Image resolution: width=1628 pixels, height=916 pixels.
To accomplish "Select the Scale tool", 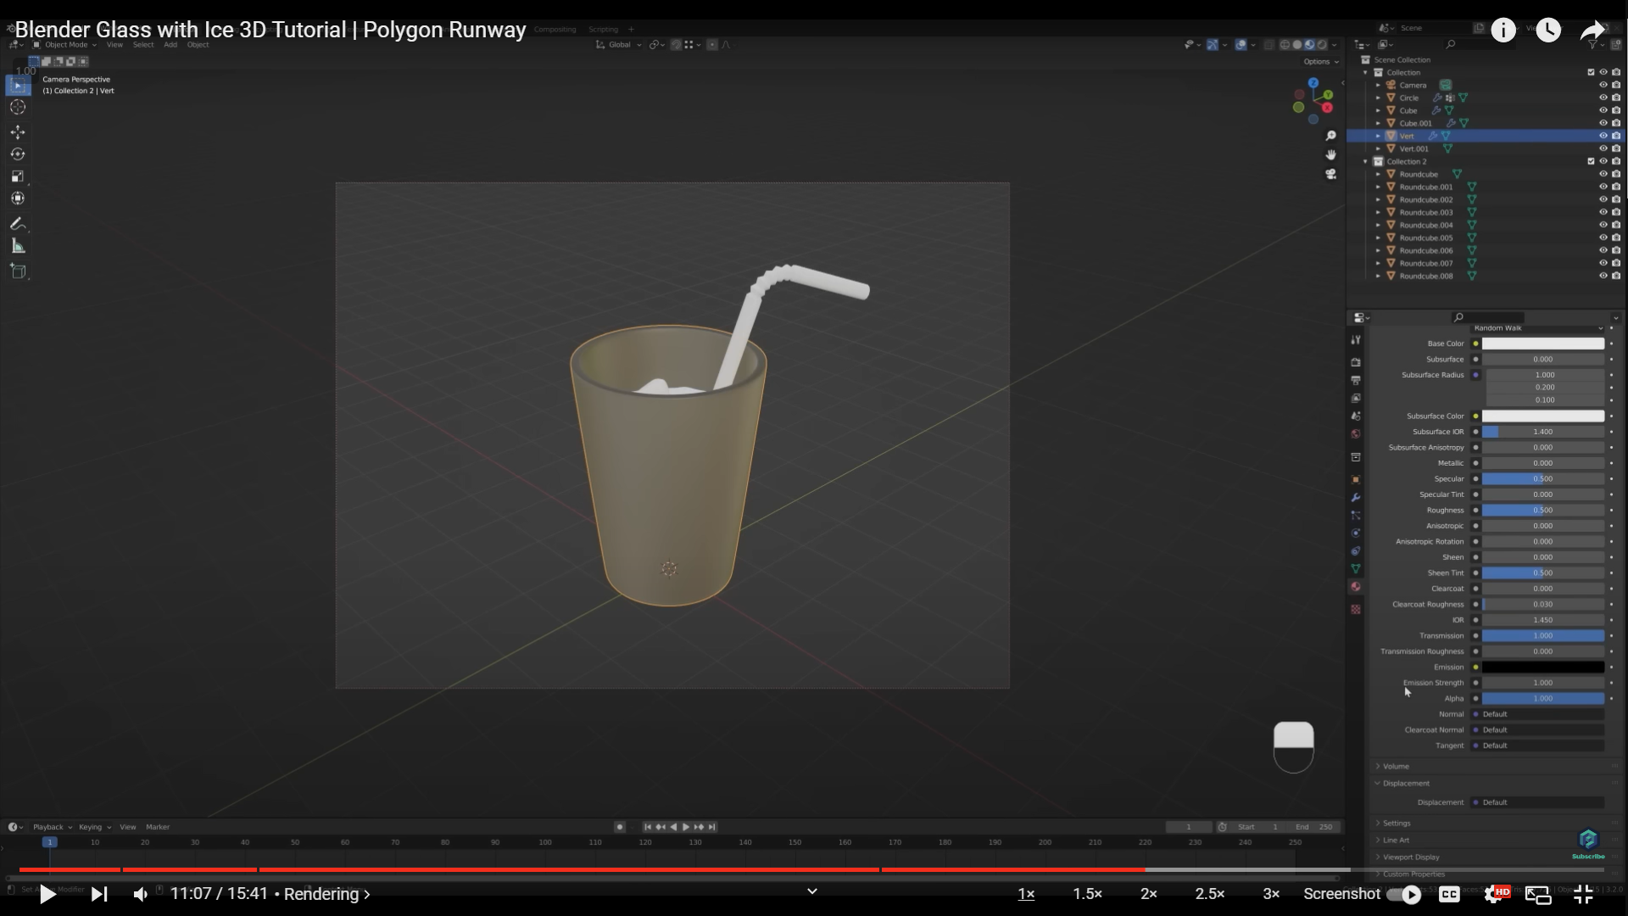I will click(x=18, y=176).
